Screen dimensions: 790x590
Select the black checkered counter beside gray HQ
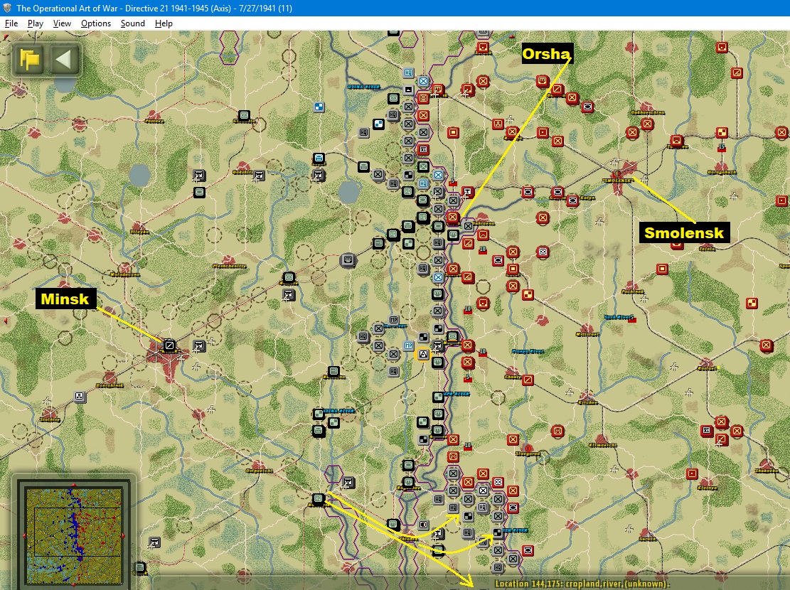(x=378, y=124)
